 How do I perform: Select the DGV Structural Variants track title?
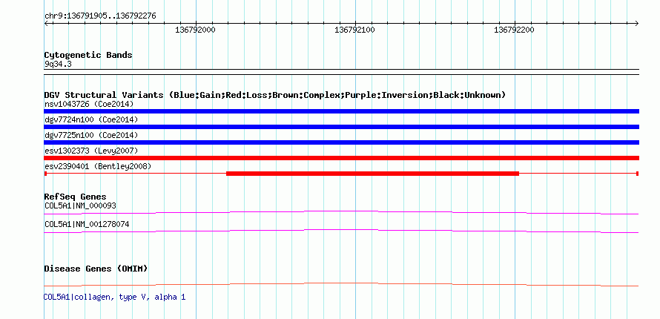pos(275,95)
